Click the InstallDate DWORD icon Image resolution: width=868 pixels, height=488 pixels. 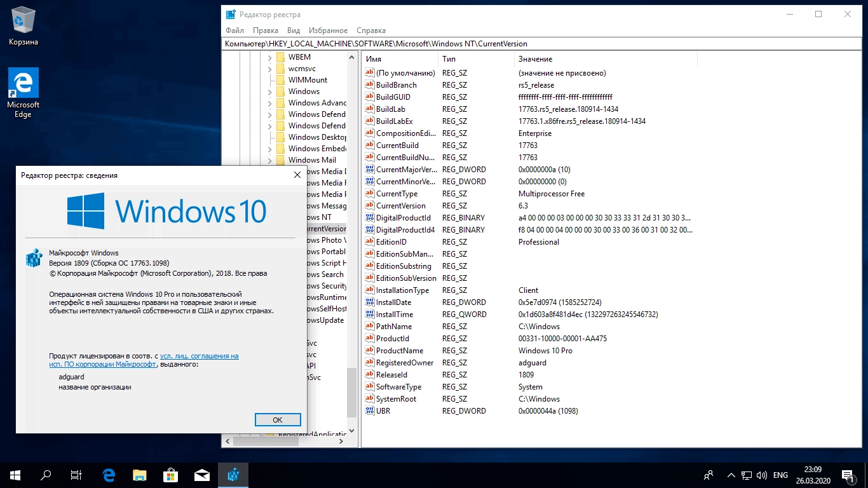click(x=370, y=302)
